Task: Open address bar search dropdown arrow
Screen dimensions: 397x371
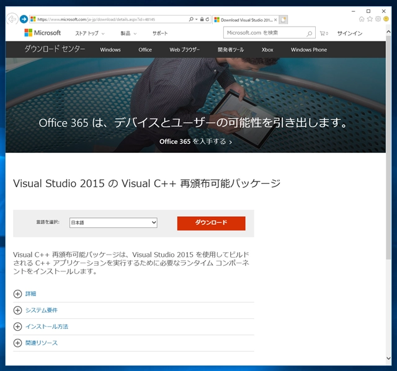Action: click(196, 19)
